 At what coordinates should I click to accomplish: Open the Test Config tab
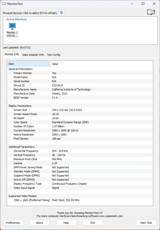coord(54,55)
